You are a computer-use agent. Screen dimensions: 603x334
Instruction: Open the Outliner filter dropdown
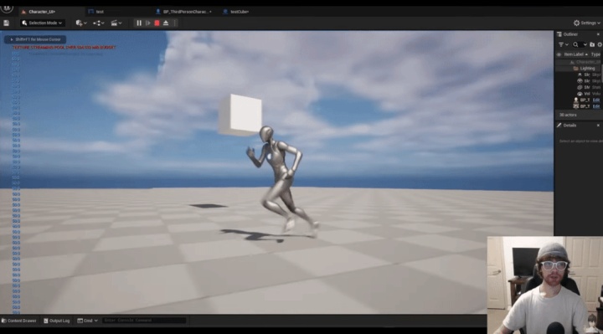[563, 44]
